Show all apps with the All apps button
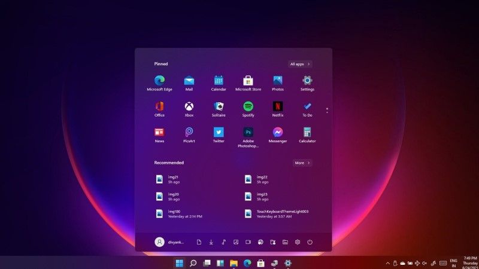479x269 pixels. tap(300, 64)
